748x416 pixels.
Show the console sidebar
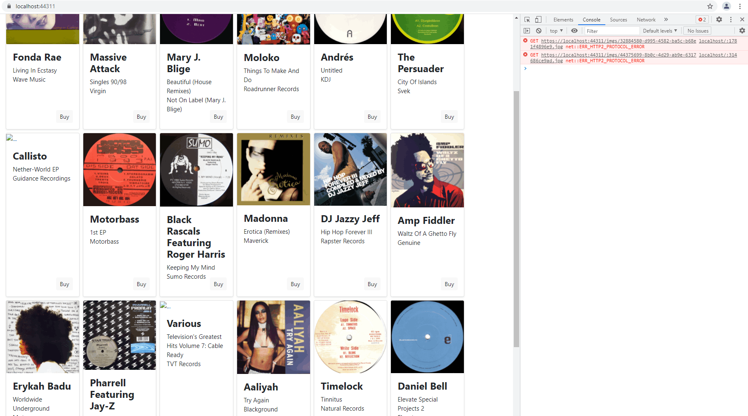[527, 31]
